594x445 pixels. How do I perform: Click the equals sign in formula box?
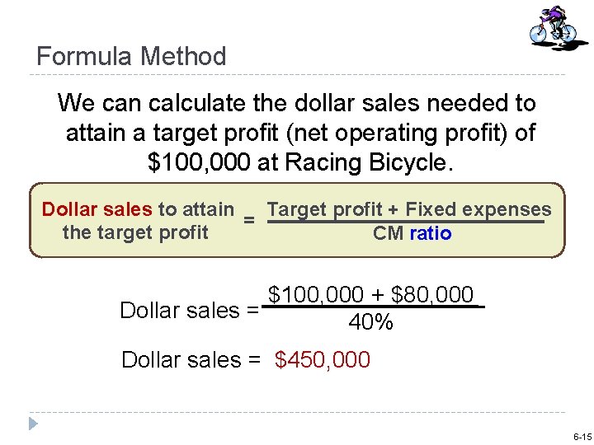pyautogui.click(x=247, y=220)
